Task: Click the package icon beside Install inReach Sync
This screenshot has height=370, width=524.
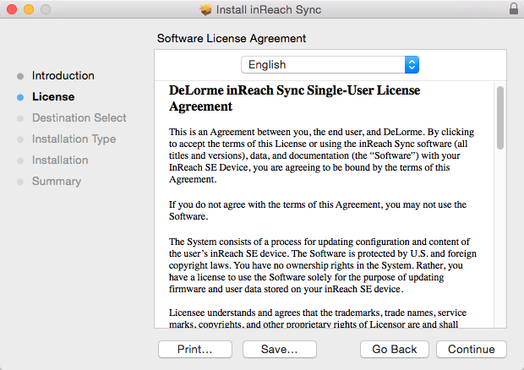Action: click(x=206, y=9)
